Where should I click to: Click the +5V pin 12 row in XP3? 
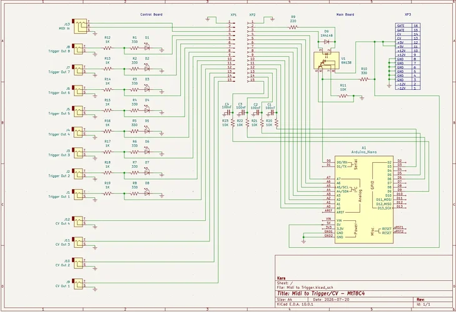(408, 42)
